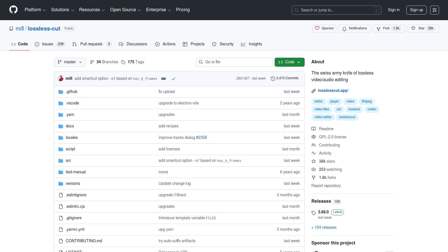448x252 pixels.
Task: Fork the repository with the Fork button
Action: (389, 28)
